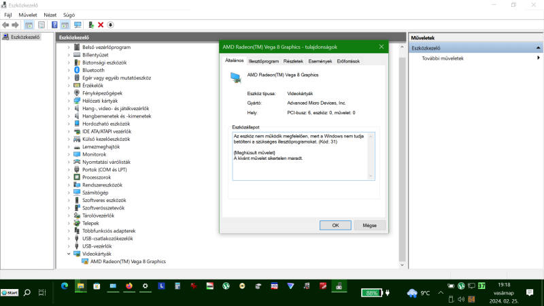Image resolution: width=544 pixels, height=306 pixels.
Task: Select the Általános tab
Action: point(234,61)
